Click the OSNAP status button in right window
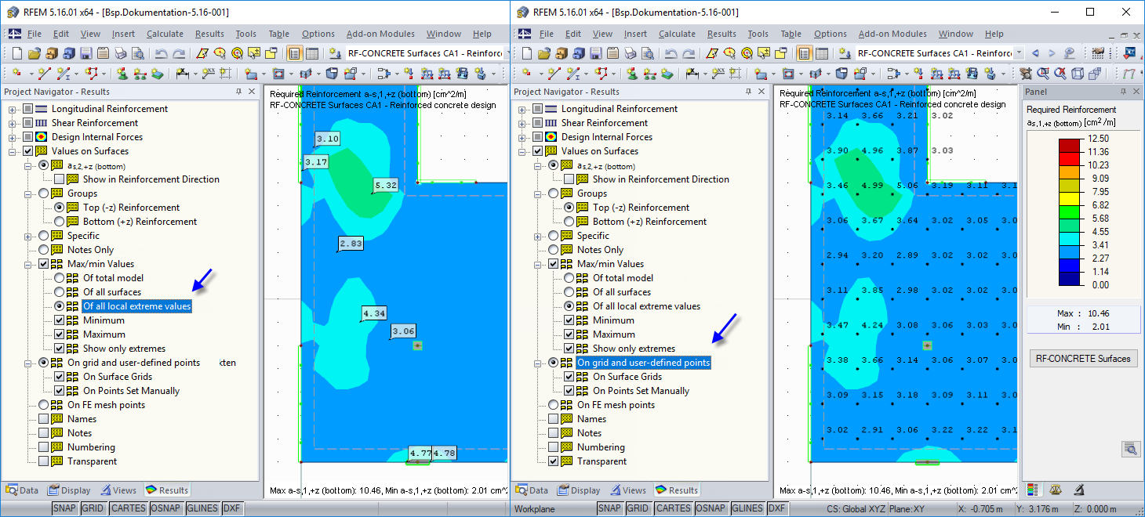 [711, 508]
